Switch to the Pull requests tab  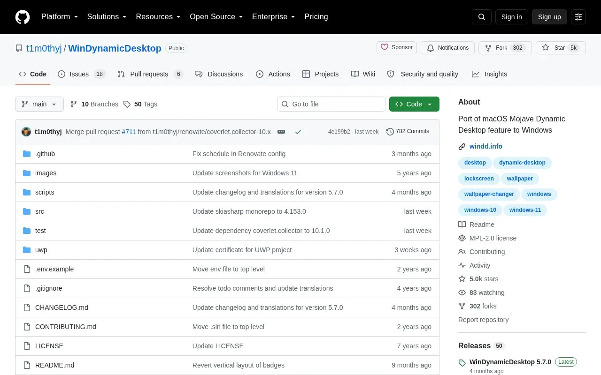tap(150, 74)
